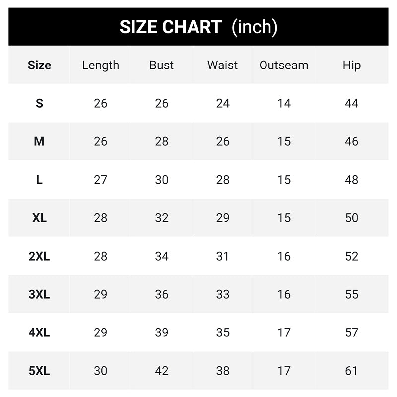Select the waist value 33 for 3XL

[x=223, y=294]
